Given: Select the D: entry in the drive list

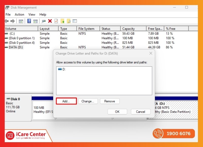Looking at the screenshot, I should coord(64,69).
